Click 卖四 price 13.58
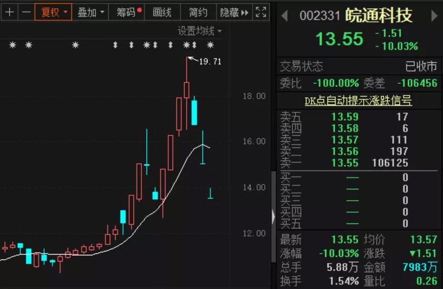This screenshot has width=443, height=289. coord(345,128)
